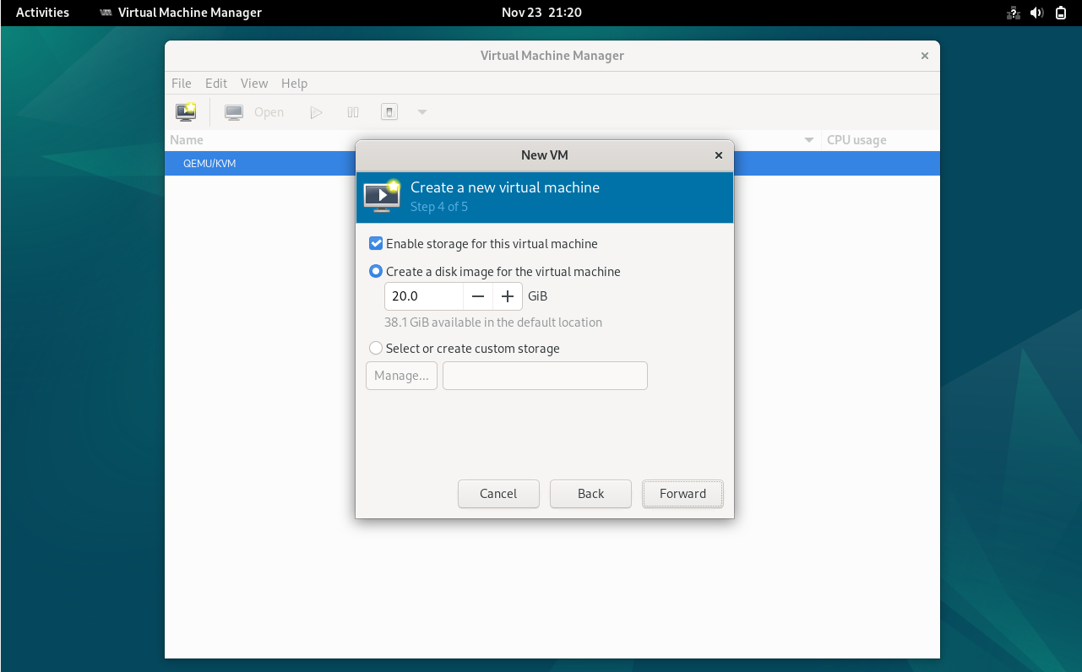Viewport: 1082px width, 672px height.
Task: Go Back to previous wizard step
Action: point(590,494)
